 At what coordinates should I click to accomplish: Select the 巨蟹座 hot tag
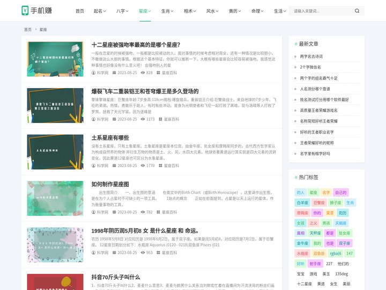[x=319, y=202]
